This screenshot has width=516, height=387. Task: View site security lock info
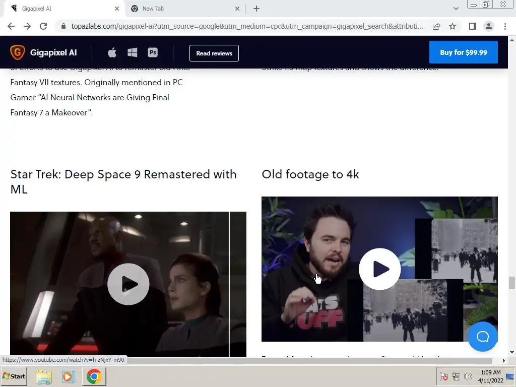(x=63, y=26)
